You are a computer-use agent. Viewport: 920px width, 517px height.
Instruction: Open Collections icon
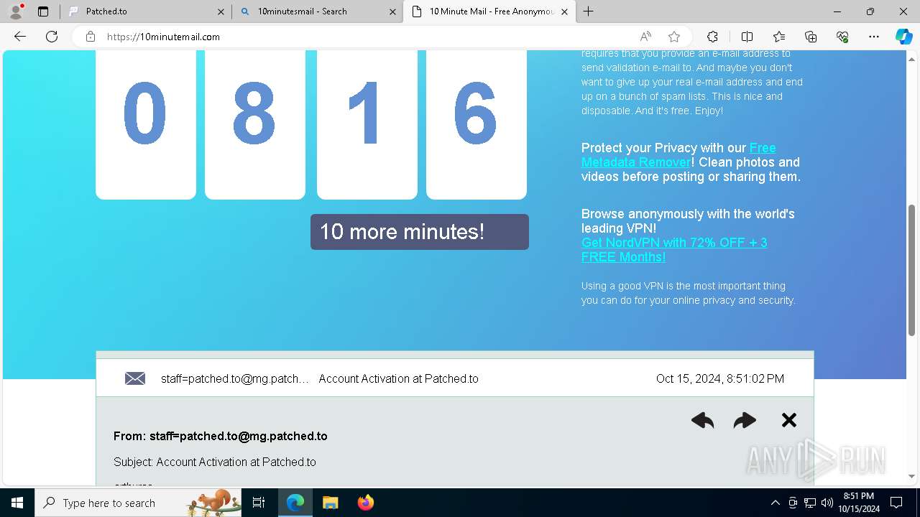click(x=811, y=37)
